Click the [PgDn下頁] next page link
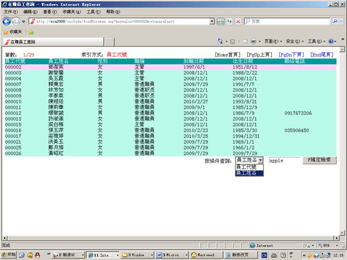Screen dimensions: 347x260 292,55
